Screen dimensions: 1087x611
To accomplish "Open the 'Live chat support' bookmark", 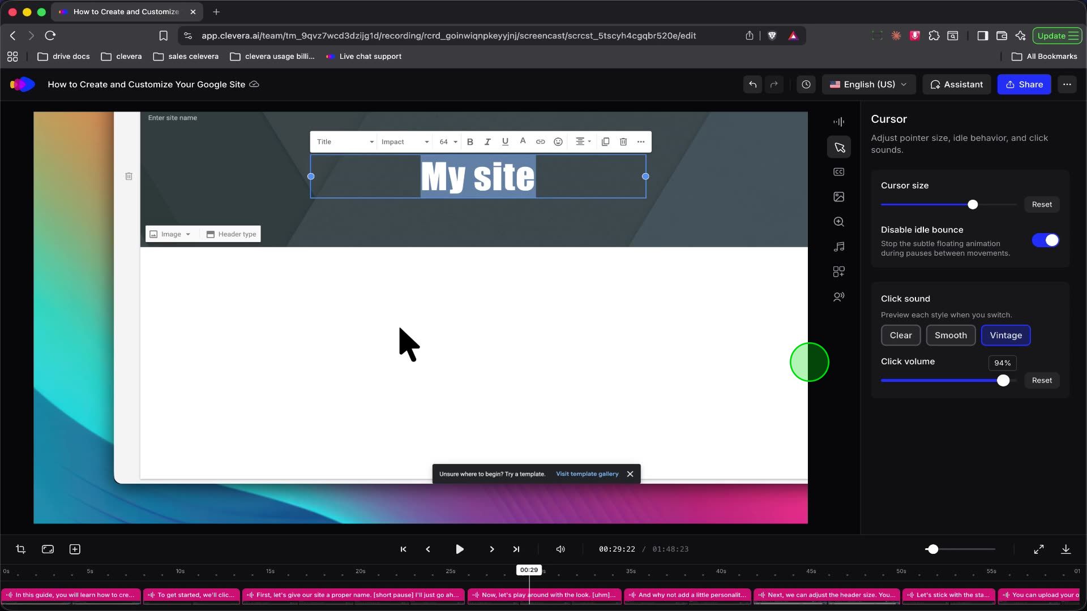I will click(363, 57).
